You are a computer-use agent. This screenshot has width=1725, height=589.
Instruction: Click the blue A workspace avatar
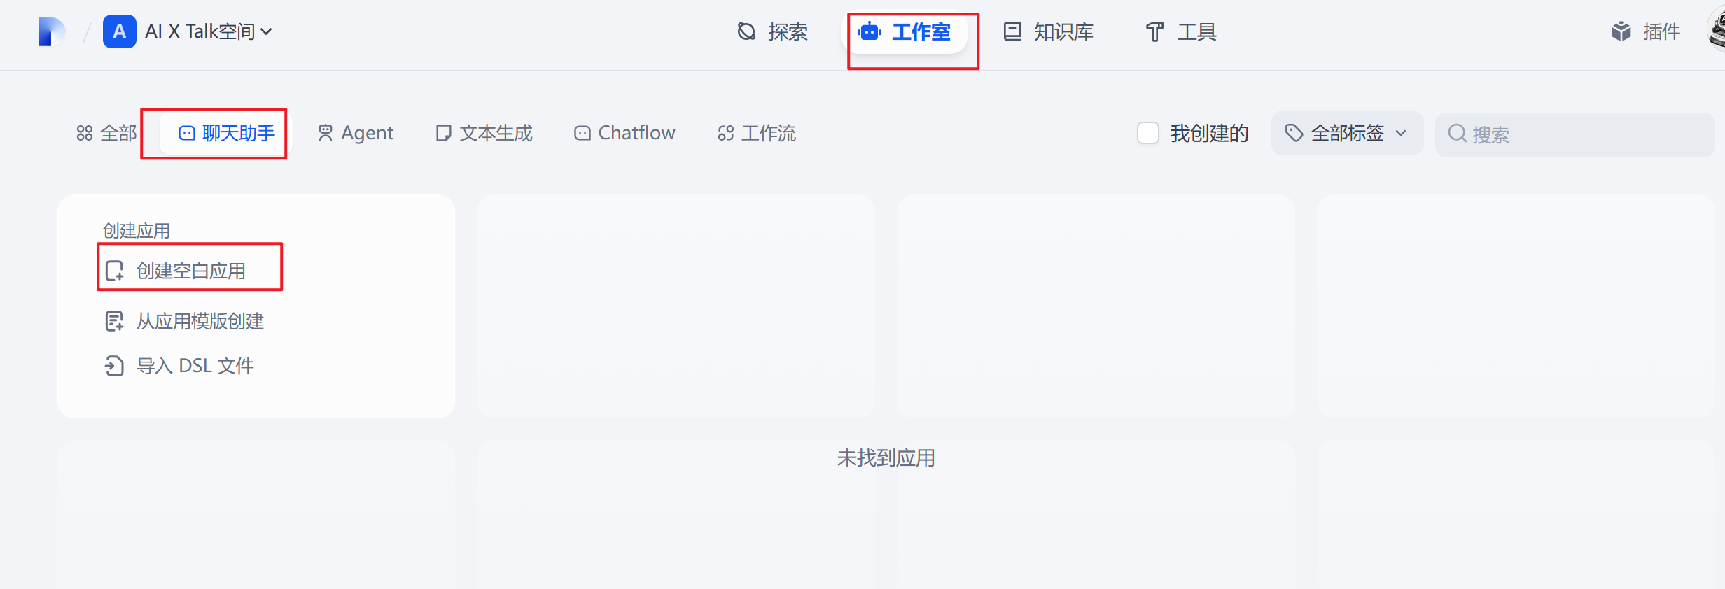[120, 31]
